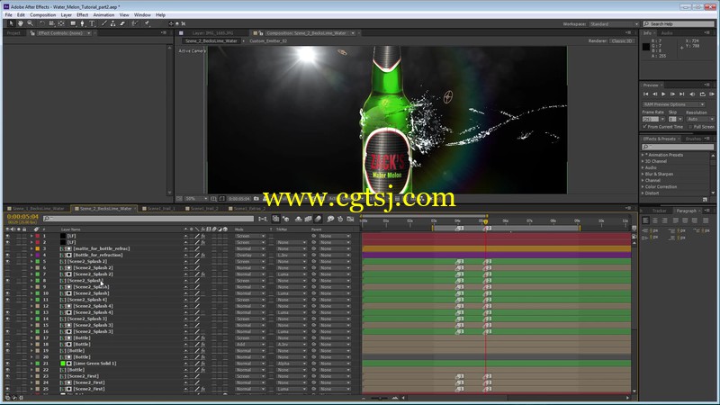Jump to last frame in Preview panel
This screenshot has height=405, width=720.
tap(682, 94)
